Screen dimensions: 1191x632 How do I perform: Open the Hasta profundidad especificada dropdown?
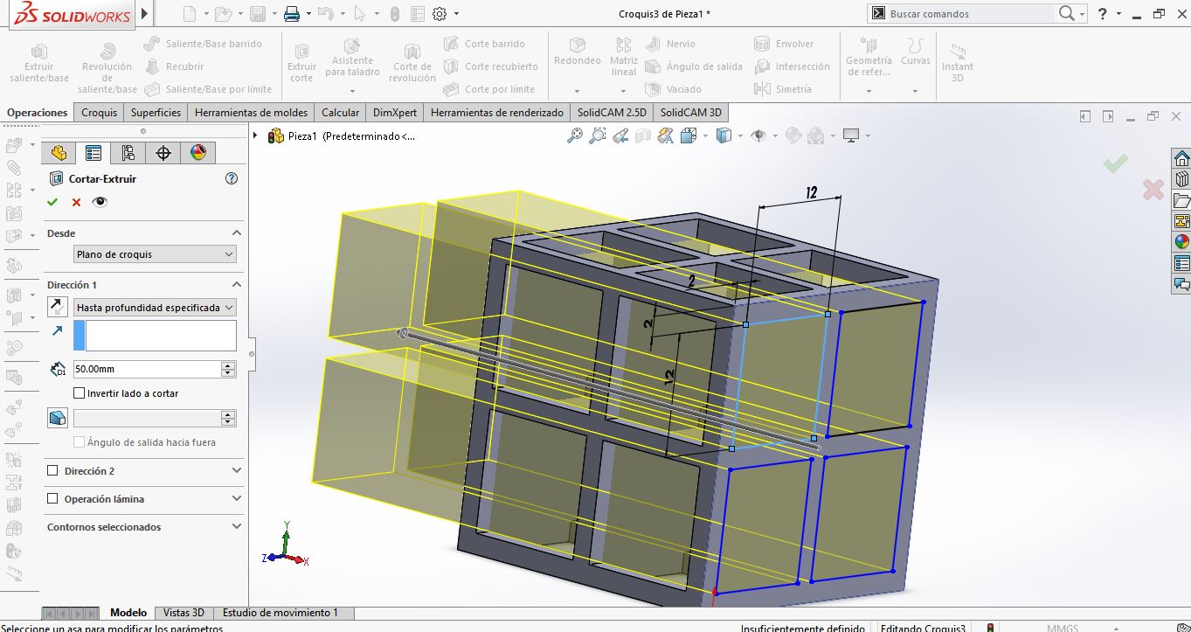click(155, 308)
